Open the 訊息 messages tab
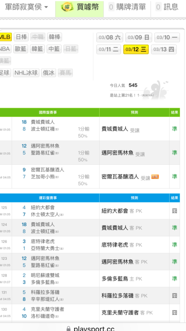Viewport: 186px width, 331px height. 167,7
